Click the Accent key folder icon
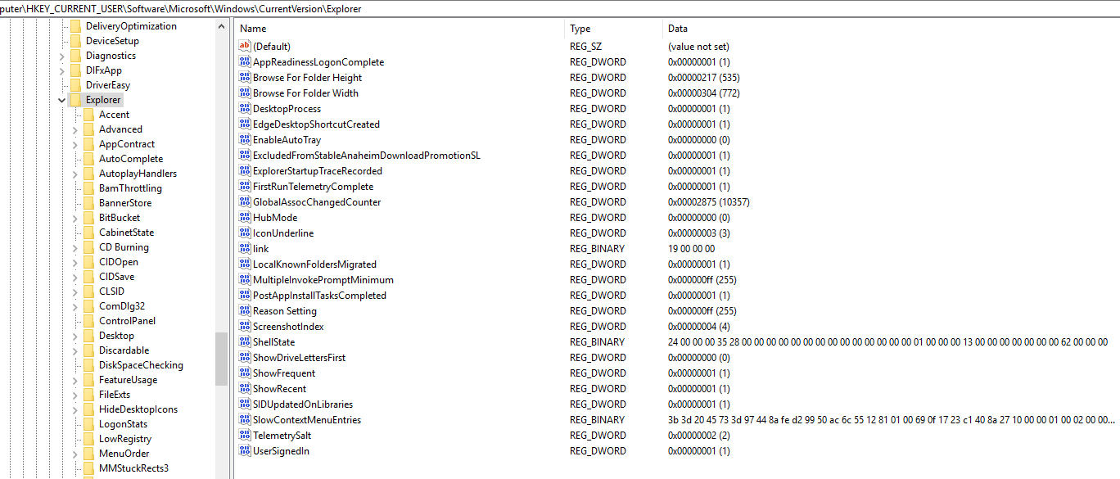This screenshot has width=1120, height=479. [x=88, y=115]
